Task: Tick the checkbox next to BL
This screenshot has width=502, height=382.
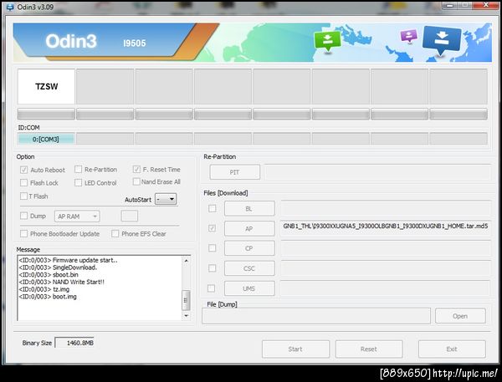Action: 212,209
